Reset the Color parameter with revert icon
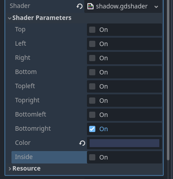The width and height of the screenshot is (173, 179). point(82,143)
